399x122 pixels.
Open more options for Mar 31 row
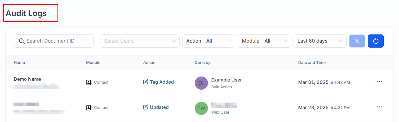click(379, 82)
